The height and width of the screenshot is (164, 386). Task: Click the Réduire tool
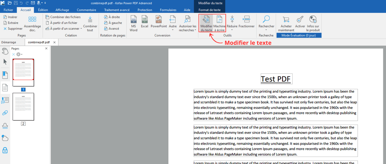coord(232,22)
